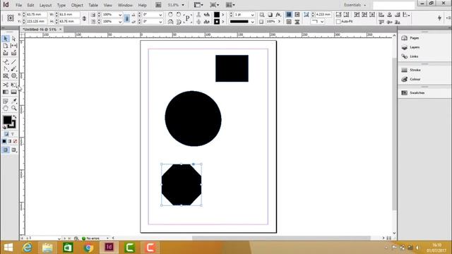Select the Gradient Swatch tool
This screenshot has width=452, height=254.
pos(6,92)
